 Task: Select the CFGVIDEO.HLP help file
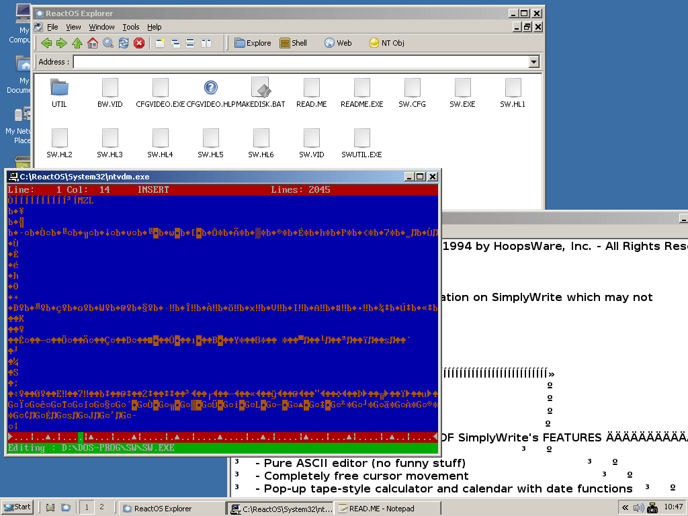(210, 93)
